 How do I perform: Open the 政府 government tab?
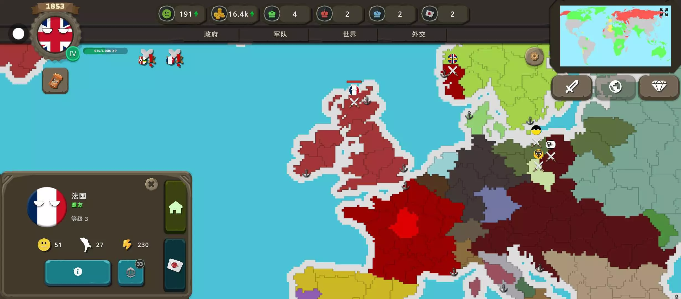(211, 34)
